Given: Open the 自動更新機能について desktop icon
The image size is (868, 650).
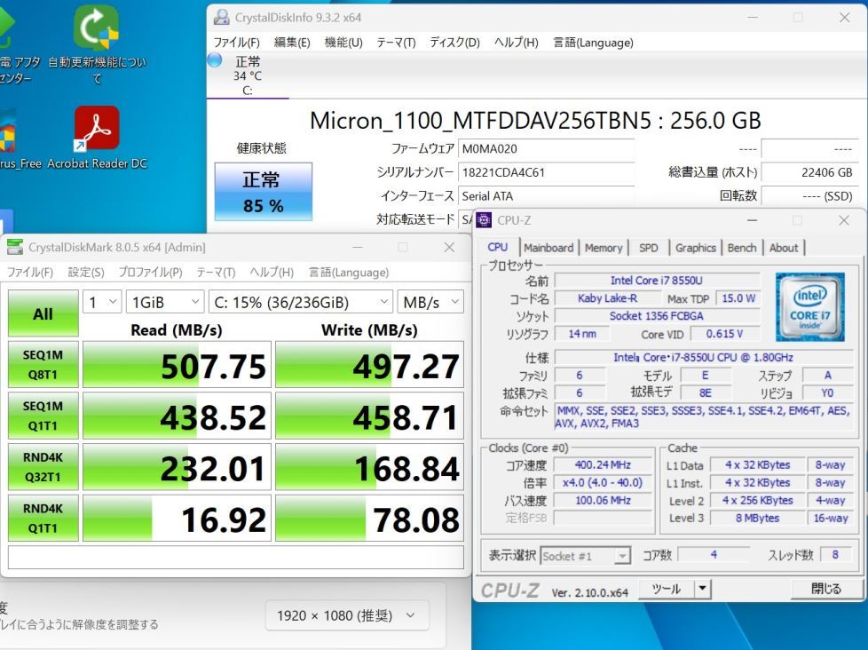Looking at the screenshot, I should 97,44.
